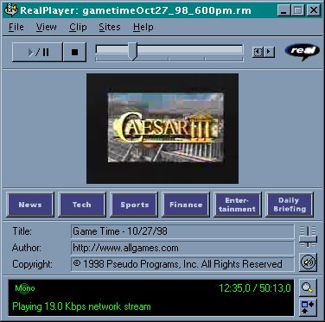Screen dimensions: 325x322
Task: Click the elapsed time display 12:35,0
Action: [x=234, y=288]
